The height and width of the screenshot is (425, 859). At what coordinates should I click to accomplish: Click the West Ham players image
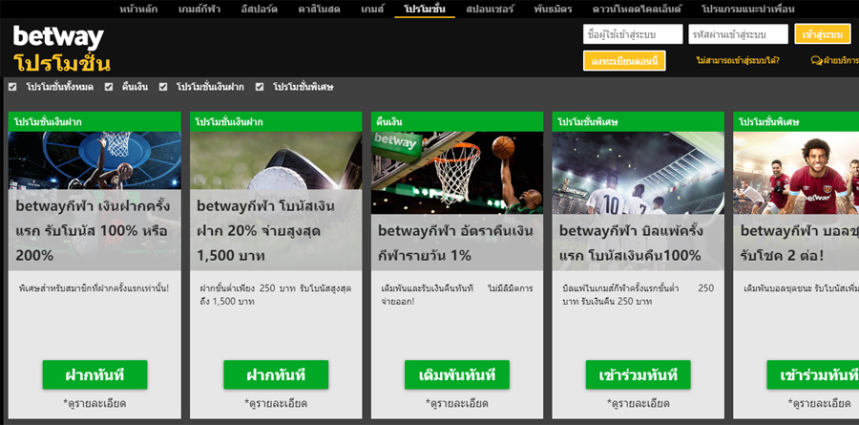point(796,173)
